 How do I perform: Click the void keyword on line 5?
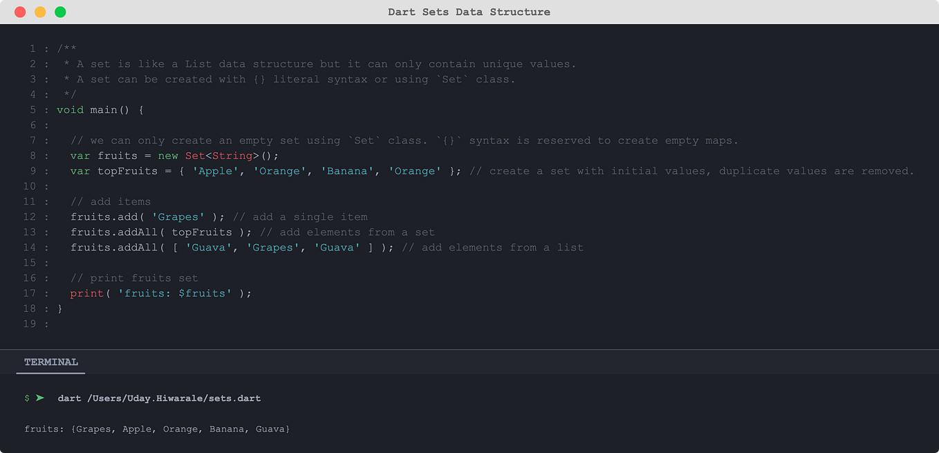pos(69,109)
